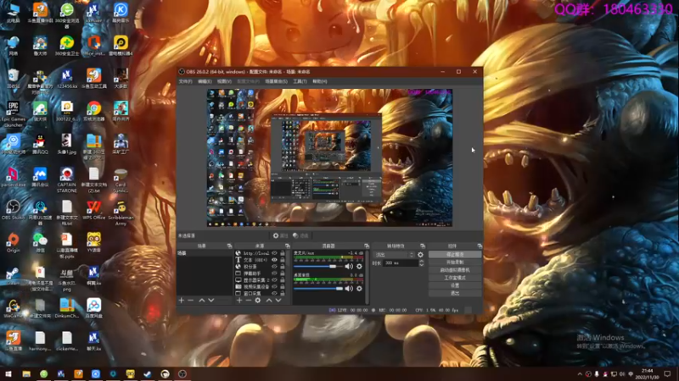Toggle visibility of 文本 (GDI+) source

274,260
